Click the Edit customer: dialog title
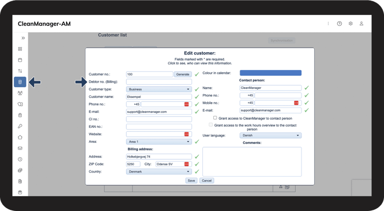The height and width of the screenshot is (211, 384). tap(200, 53)
